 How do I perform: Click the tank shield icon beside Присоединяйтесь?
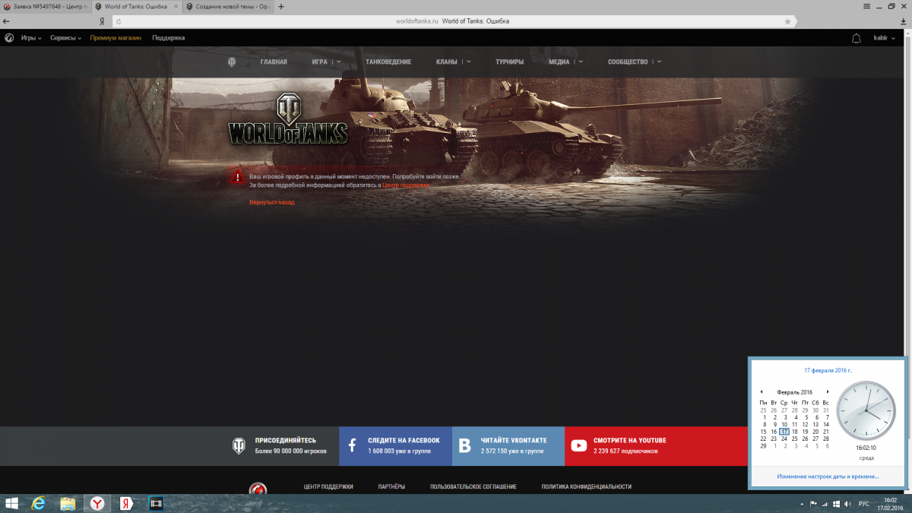point(239,445)
